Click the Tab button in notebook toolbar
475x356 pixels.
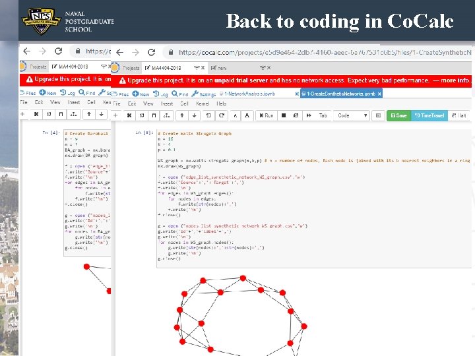(323, 115)
